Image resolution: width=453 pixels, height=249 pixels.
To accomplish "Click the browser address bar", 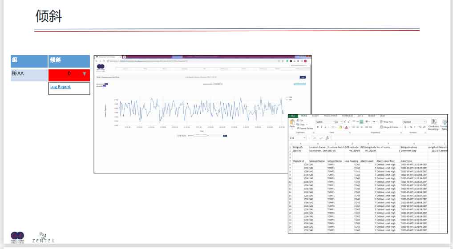I will [190, 61].
